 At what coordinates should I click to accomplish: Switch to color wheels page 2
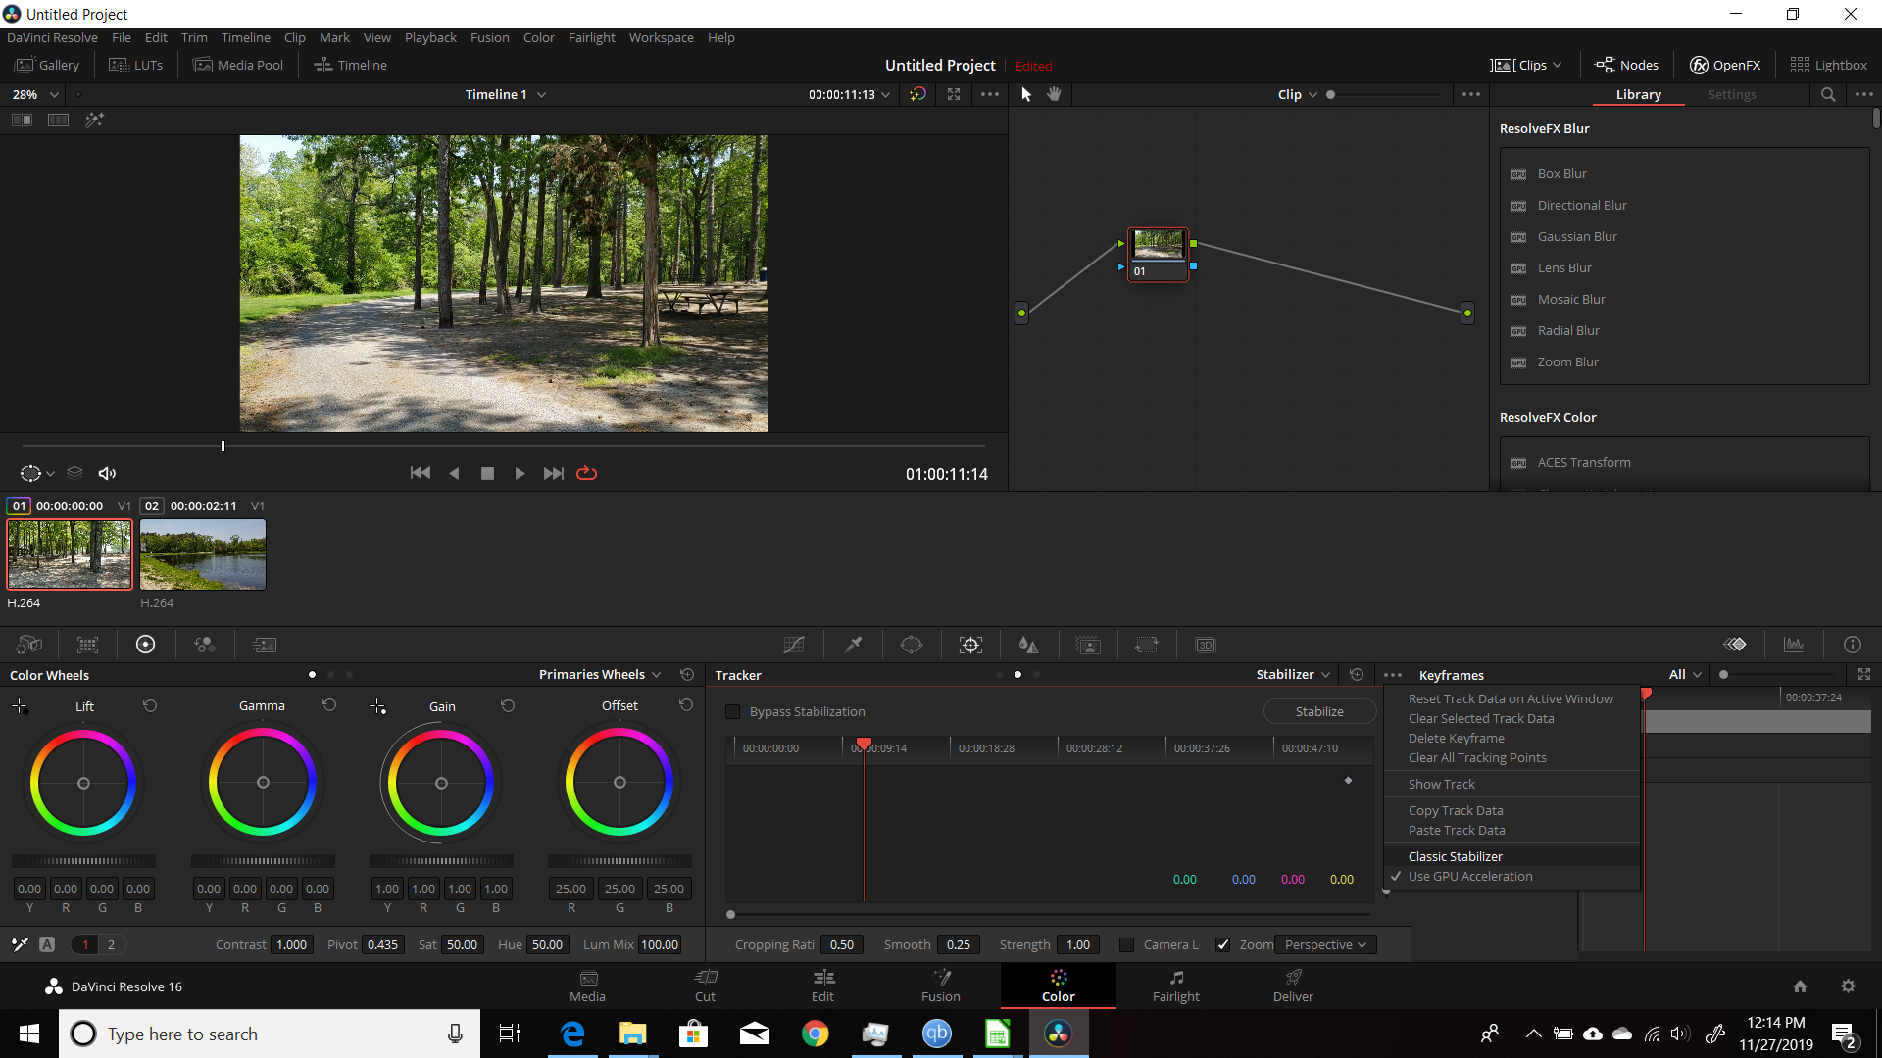coord(111,944)
